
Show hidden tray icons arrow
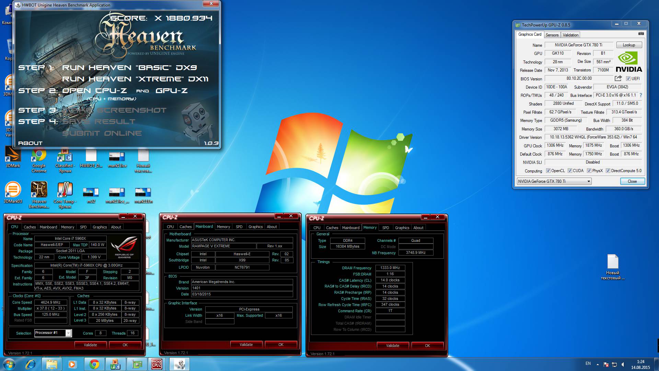tap(598, 364)
